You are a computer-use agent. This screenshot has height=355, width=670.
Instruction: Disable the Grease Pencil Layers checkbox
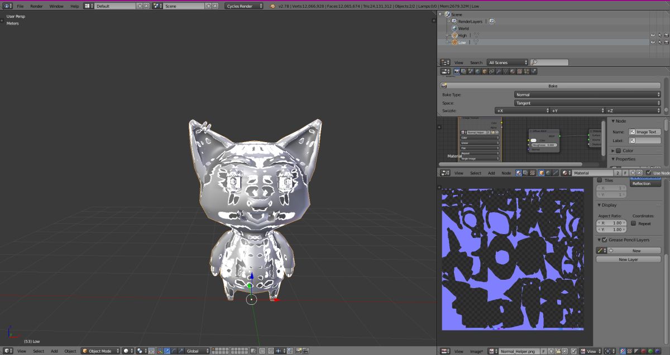(x=604, y=240)
